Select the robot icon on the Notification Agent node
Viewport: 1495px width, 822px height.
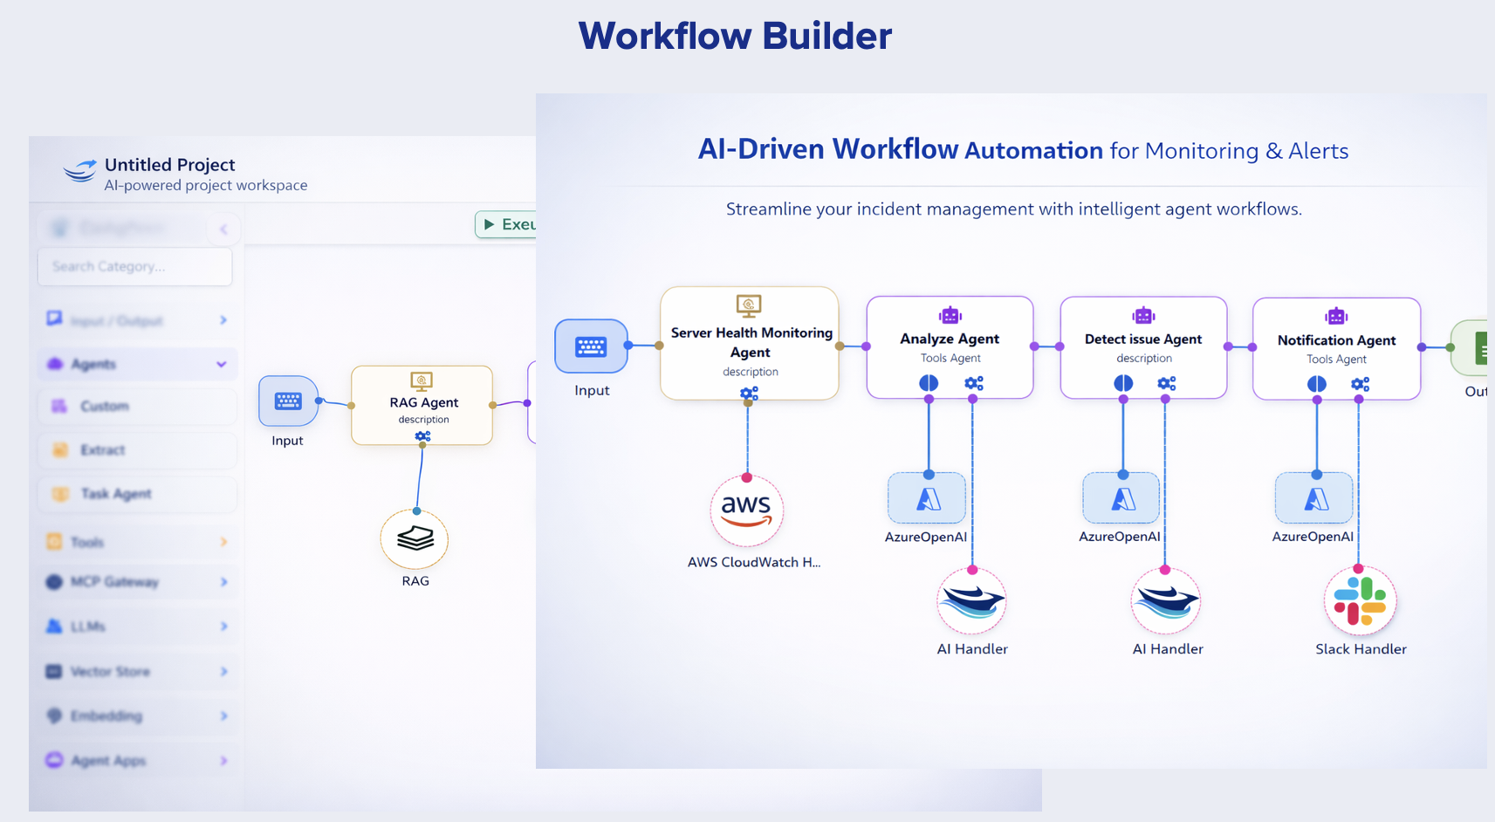(1335, 316)
